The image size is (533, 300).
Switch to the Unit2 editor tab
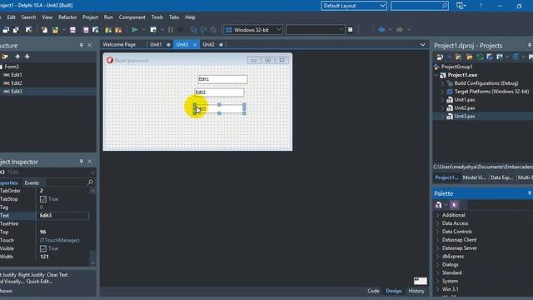pos(208,44)
